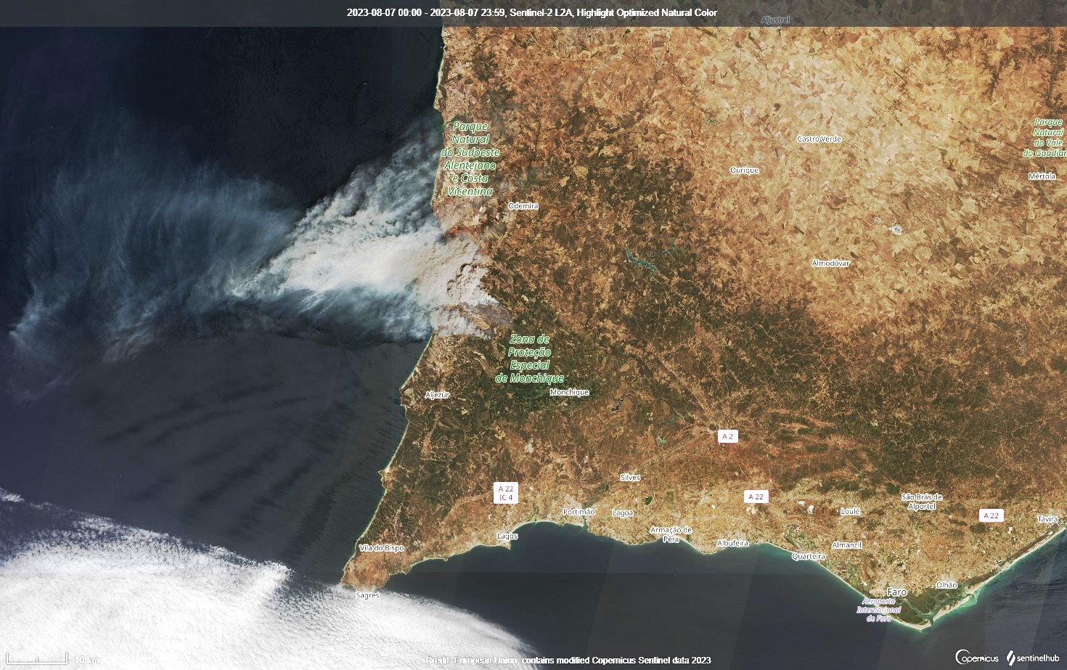Click the Mértola label
This screenshot has width=1067, height=670.
coord(1042,176)
